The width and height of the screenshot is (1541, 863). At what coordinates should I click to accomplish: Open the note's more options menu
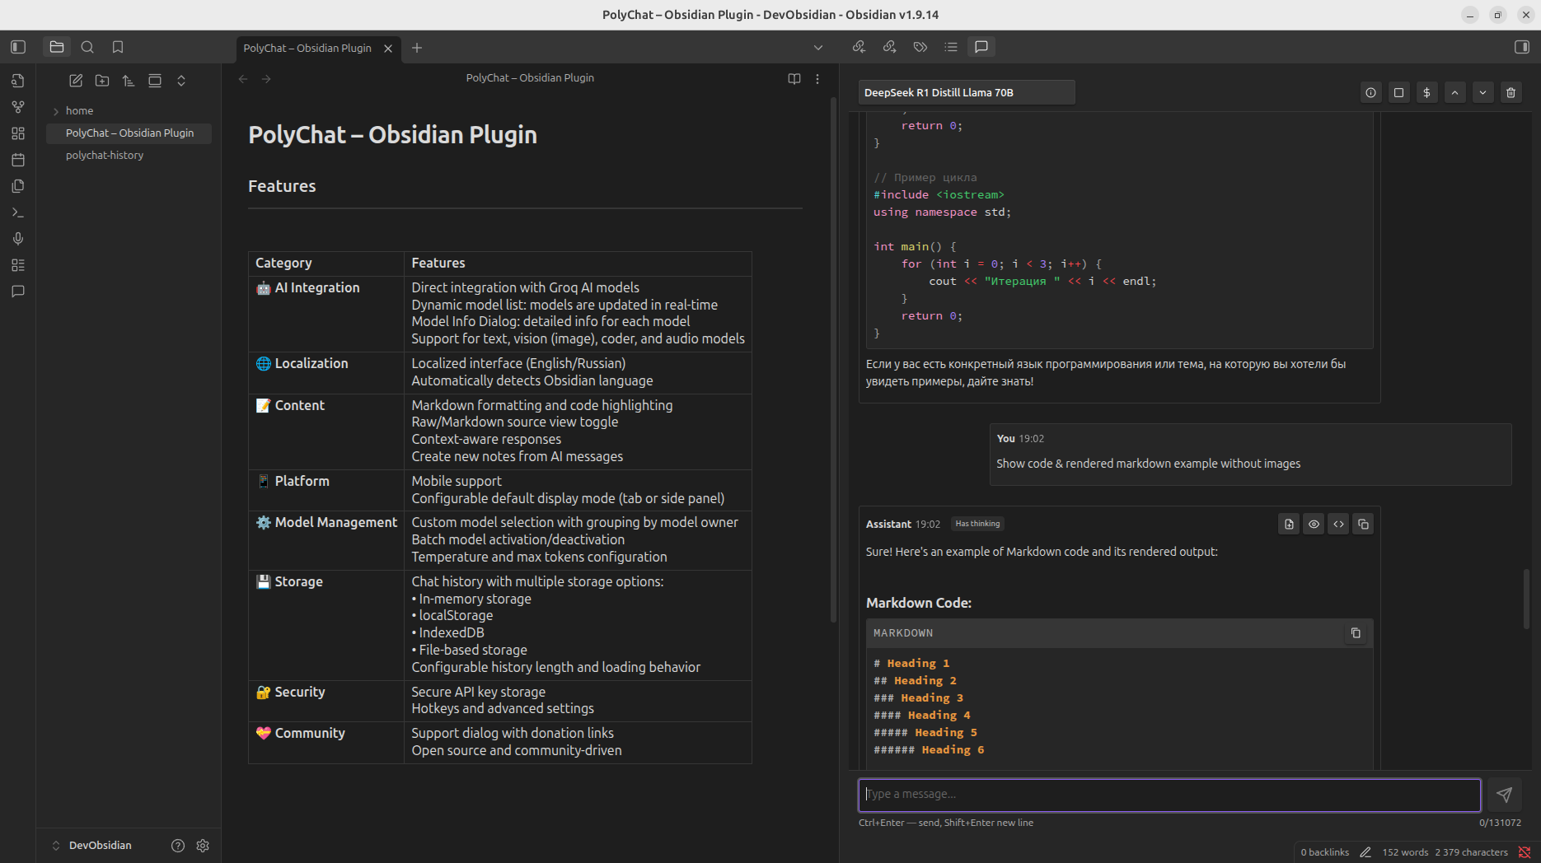point(817,79)
